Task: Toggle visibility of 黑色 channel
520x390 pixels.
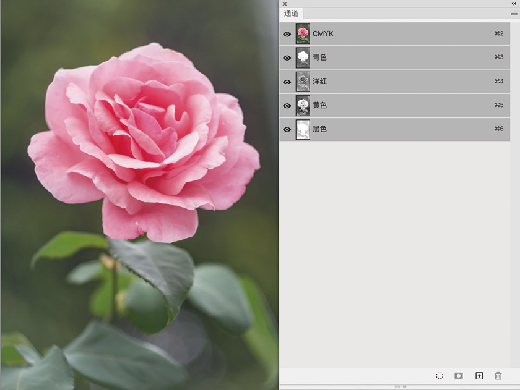Action: [x=287, y=129]
